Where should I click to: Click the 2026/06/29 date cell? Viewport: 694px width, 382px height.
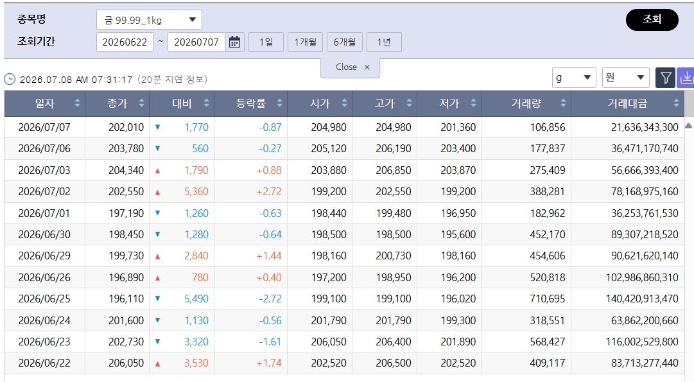point(44,256)
